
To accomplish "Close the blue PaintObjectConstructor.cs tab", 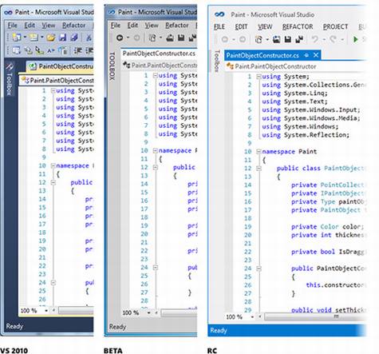I will coord(316,55).
